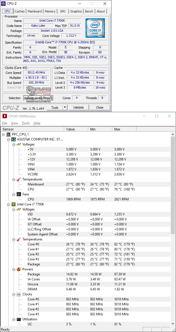The image size is (176, 332).
Task: Click the motherboard Temperatures thermometer icon
Action: point(19,179)
